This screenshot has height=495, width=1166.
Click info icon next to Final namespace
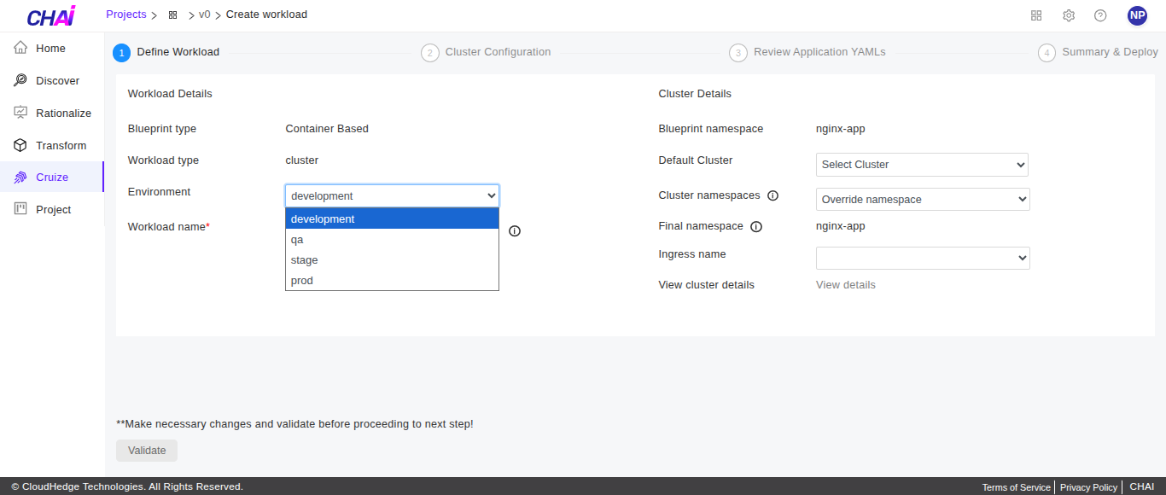click(756, 227)
